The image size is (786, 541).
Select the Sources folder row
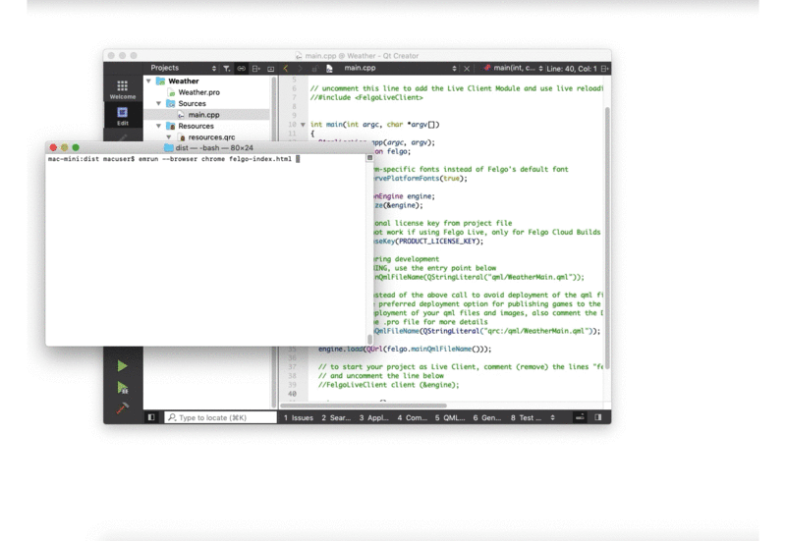coord(192,103)
